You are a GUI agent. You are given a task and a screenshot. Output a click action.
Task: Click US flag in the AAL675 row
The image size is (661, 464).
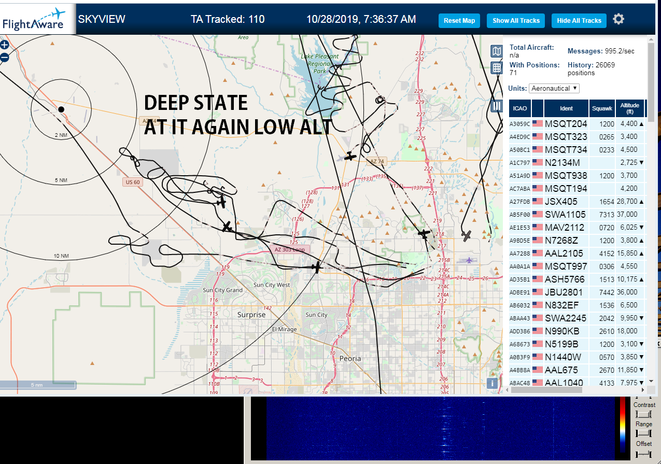tap(537, 370)
